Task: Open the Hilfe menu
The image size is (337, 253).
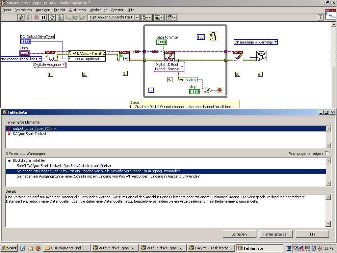Action: coord(131,10)
